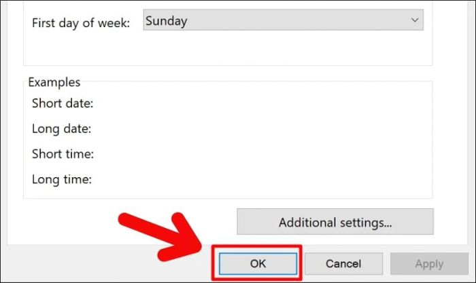This screenshot has width=476, height=283.
Task: Click the greyed-out Apply button
Action: 429,263
